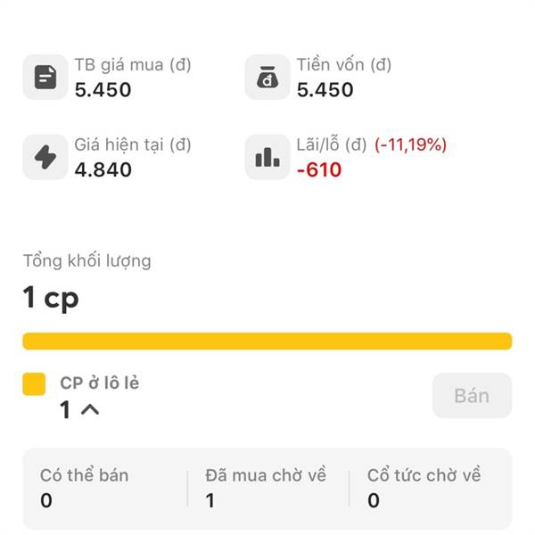The image size is (535, 535).
Task: Tap the TB giá mua value 5.450
Action: 103,90
